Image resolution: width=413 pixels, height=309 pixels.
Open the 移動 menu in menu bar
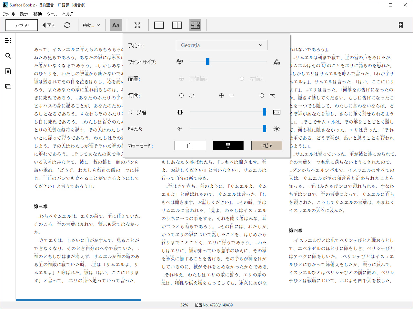(x=37, y=14)
